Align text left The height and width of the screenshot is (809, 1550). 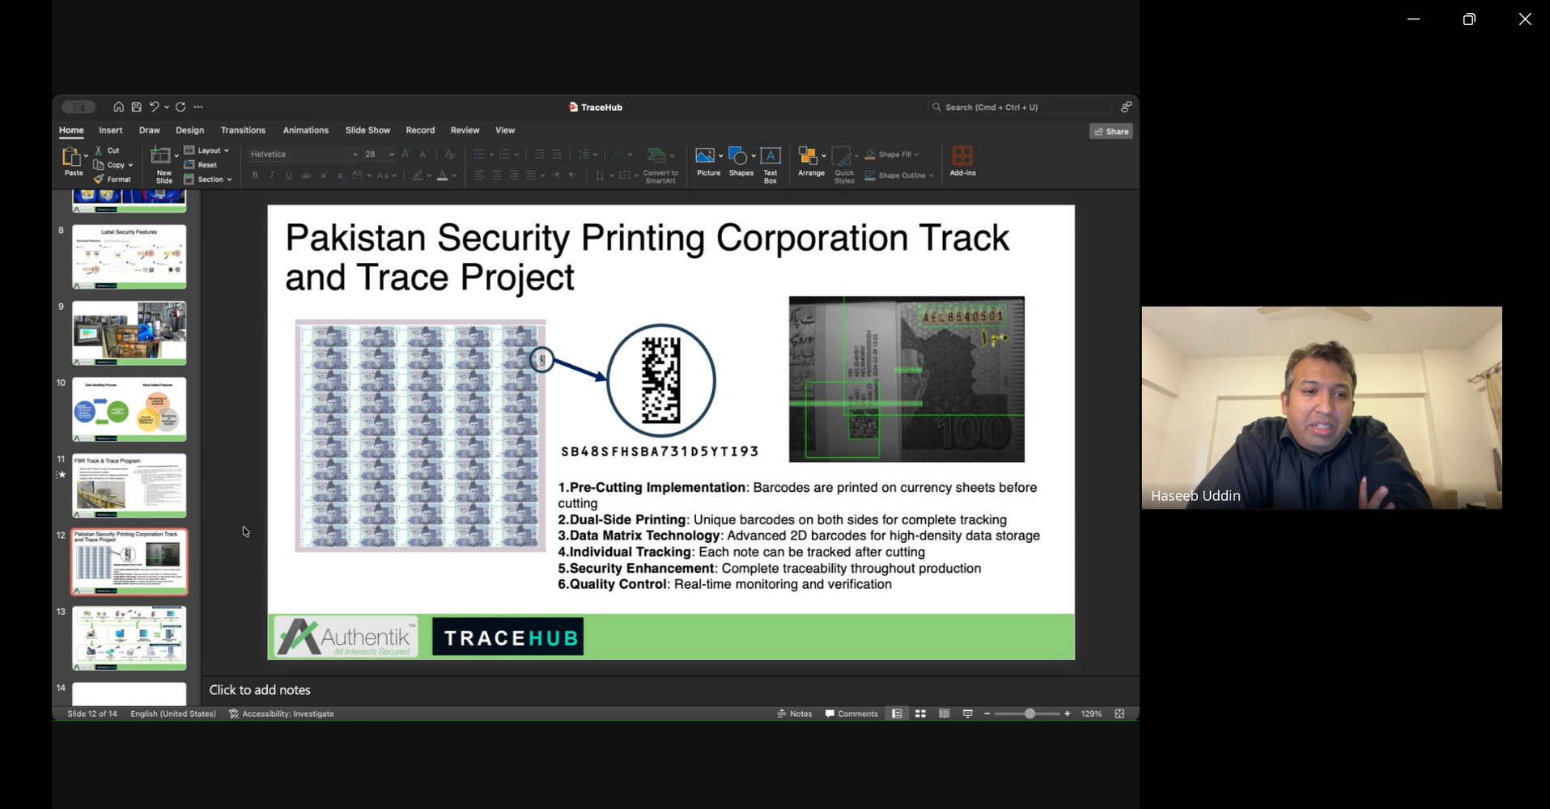[479, 176]
